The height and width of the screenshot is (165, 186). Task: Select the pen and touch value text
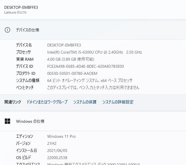[x=93, y=88]
